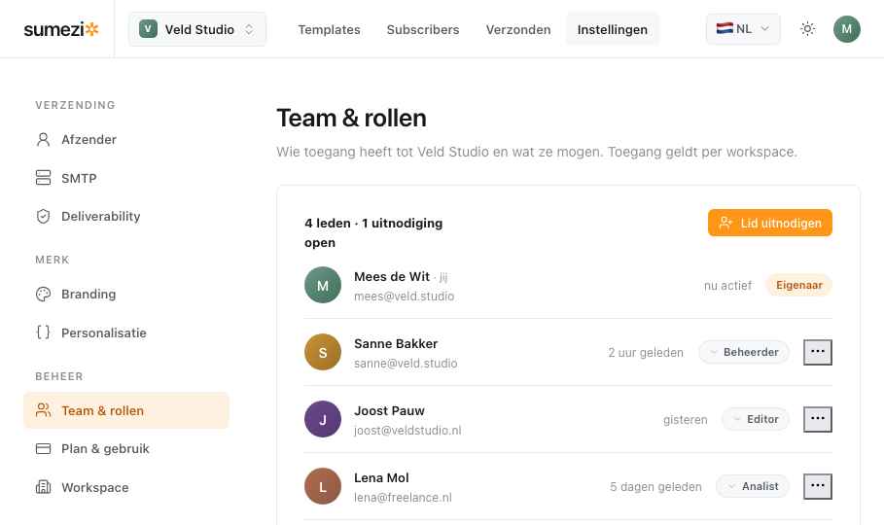
Task: Open the user avatar menu in header
Action: (x=847, y=29)
